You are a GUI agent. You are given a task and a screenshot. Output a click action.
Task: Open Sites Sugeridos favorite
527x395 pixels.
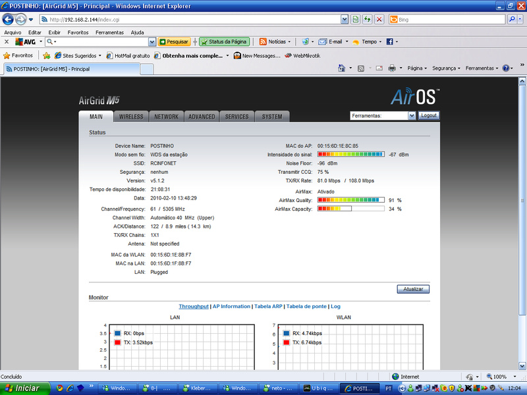pos(78,55)
